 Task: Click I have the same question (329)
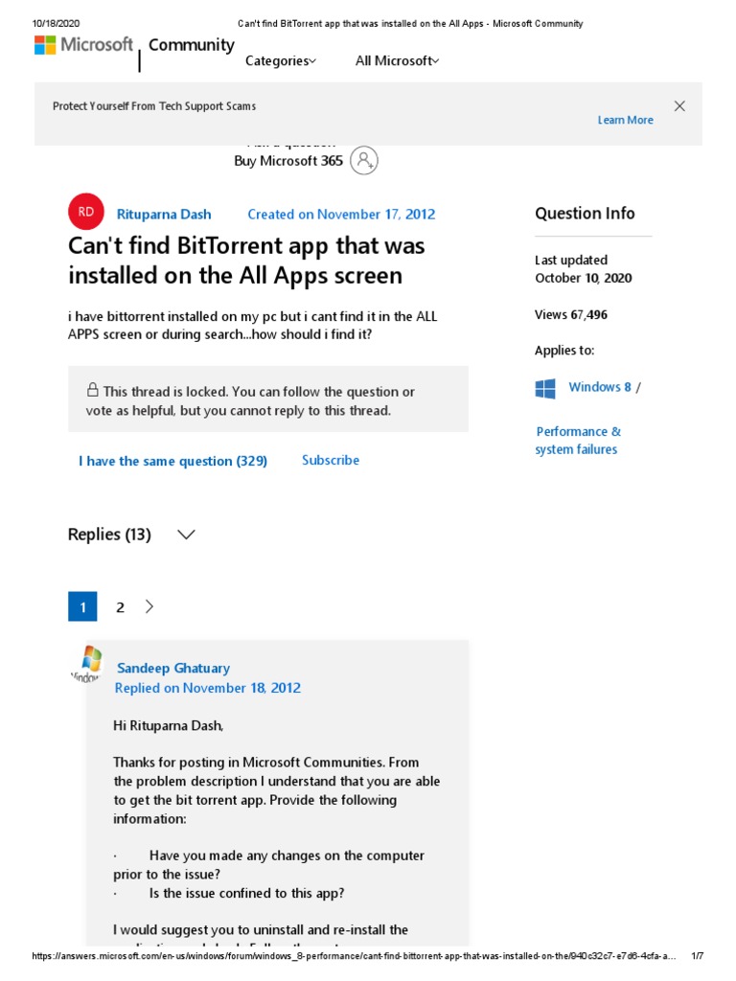pos(172,461)
